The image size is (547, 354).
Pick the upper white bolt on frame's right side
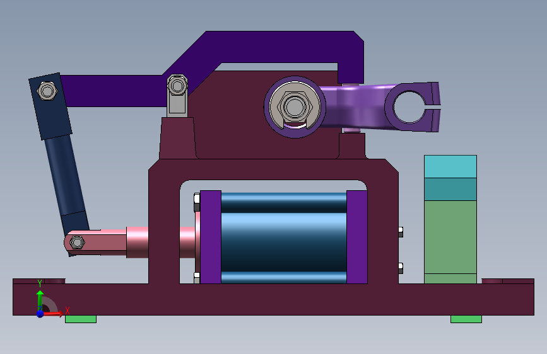coord(401,232)
